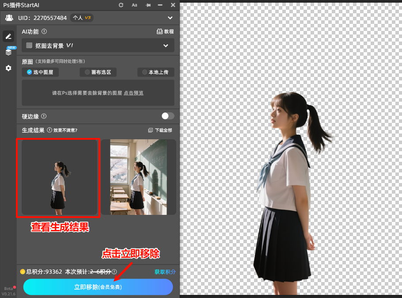Open the settings gear in the sidebar
This screenshot has width=402, height=298.
(x=8, y=68)
